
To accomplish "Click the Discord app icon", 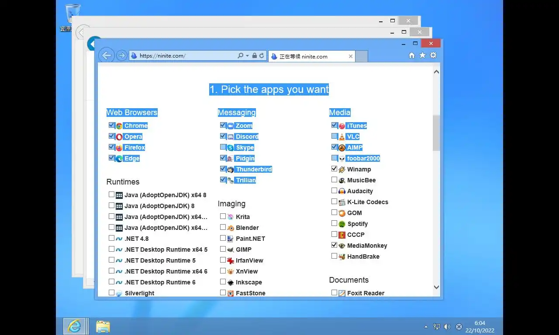I will coord(231,137).
